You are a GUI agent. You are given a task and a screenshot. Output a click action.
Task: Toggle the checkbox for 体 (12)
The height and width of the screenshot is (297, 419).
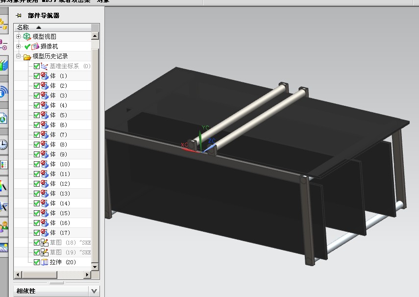click(x=37, y=184)
